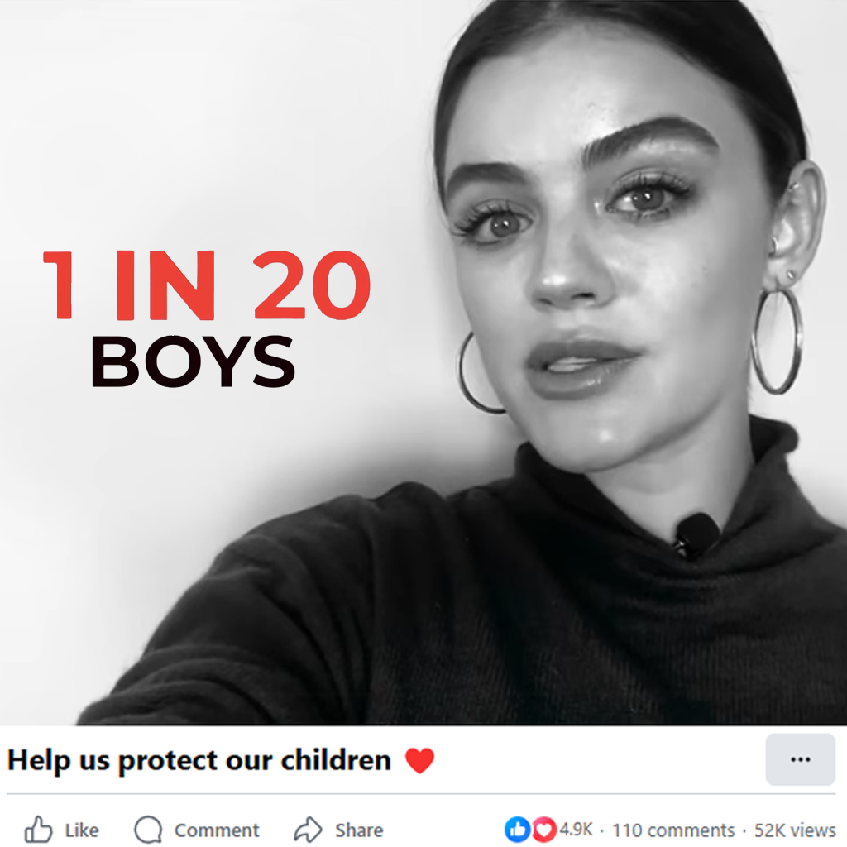Click the red heart emoji in caption

click(x=419, y=761)
